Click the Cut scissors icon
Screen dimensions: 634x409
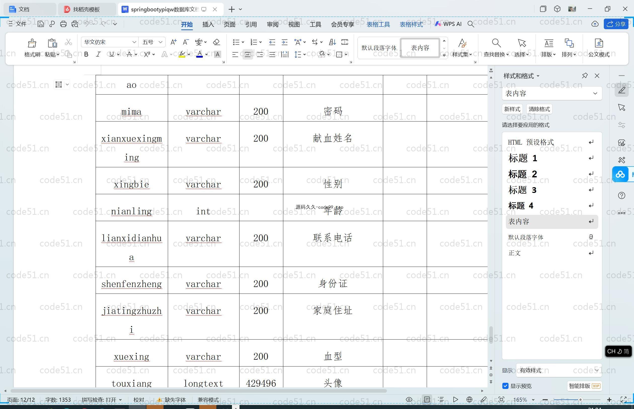(x=68, y=42)
